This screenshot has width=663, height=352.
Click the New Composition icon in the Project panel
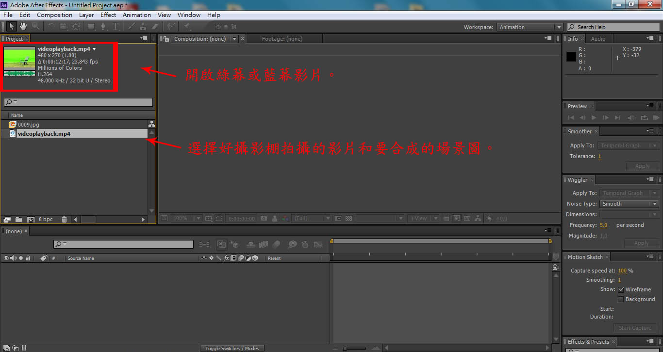coord(31,220)
